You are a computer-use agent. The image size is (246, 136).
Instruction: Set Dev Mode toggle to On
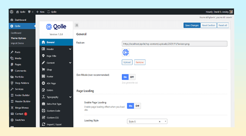[125, 77]
